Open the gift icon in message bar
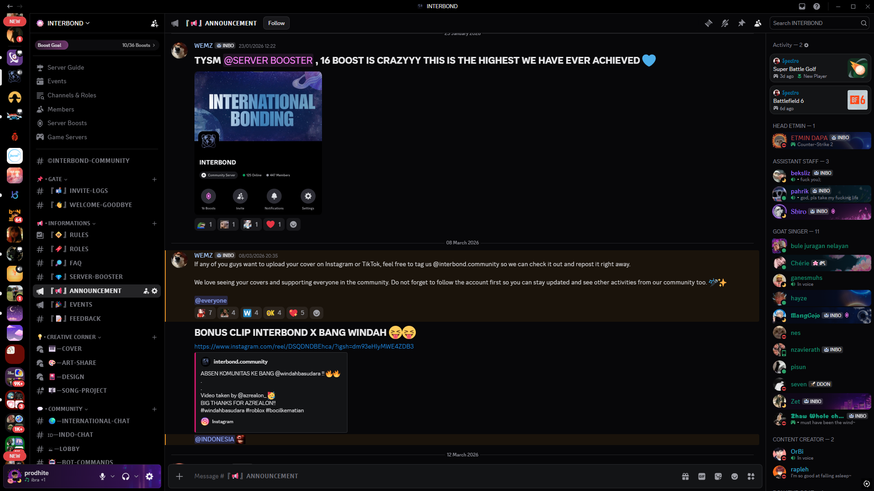 tap(685, 476)
